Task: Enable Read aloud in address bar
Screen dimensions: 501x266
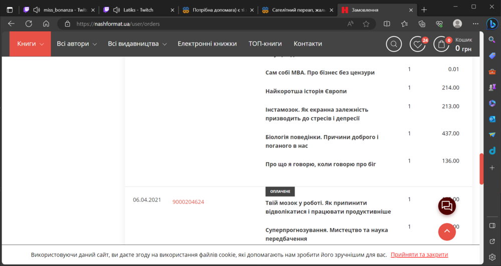Action: (x=351, y=23)
